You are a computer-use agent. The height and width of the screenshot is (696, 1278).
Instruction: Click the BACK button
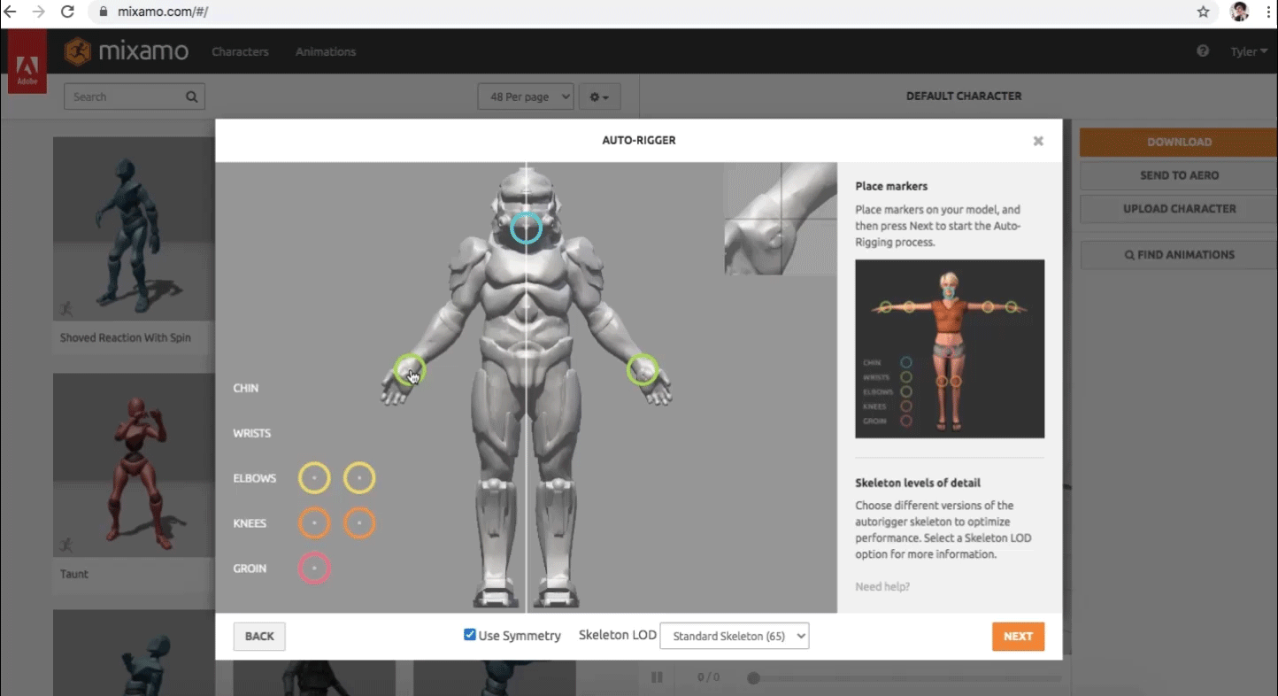[259, 636]
